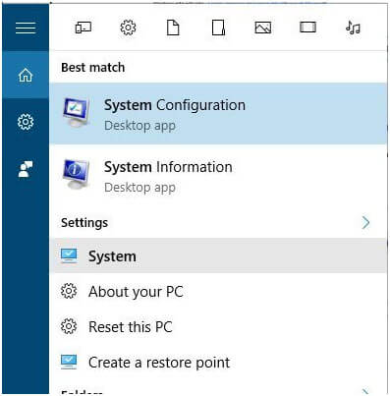The width and height of the screenshot is (390, 396).
Task: Open the hamburger menu in the sidebar
Action: [x=26, y=28]
